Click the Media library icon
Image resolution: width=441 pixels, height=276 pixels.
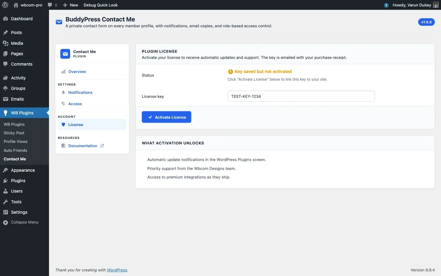6,43
